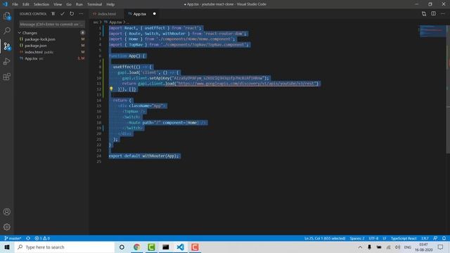Click the master branch in status bar
Screen dimensions: 450x253
point(13,238)
